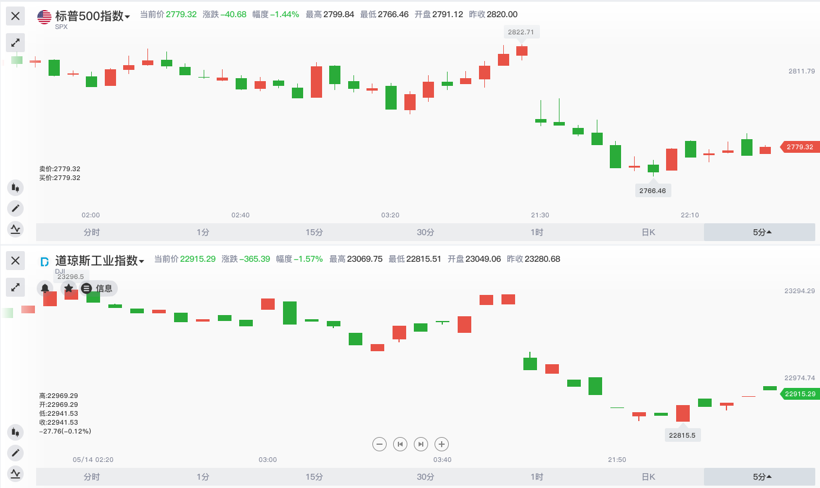Switch 道琼斯工业指数 chart to 30分 tab
Image resolution: width=820 pixels, height=488 pixels.
click(x=426, y=477)
